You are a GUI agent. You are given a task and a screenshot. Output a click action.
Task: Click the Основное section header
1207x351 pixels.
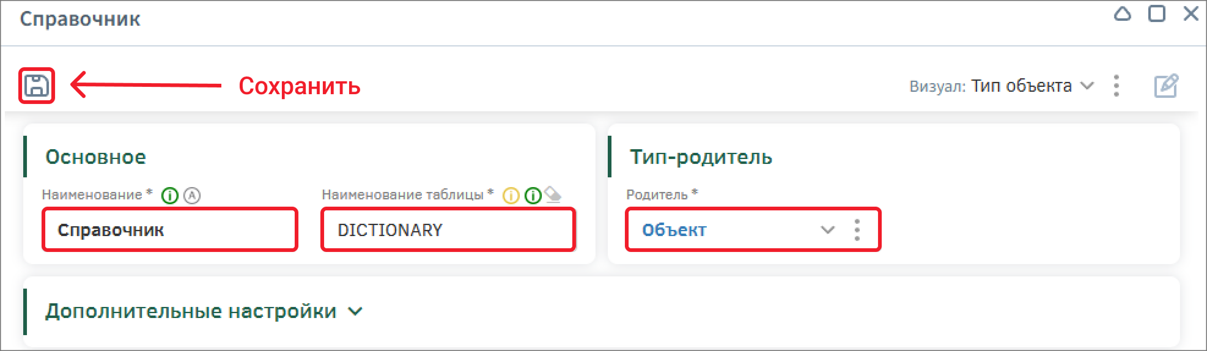(96, 157)
